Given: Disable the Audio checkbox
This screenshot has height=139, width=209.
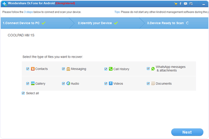Looking at the screenshot, I should [63, 83].
